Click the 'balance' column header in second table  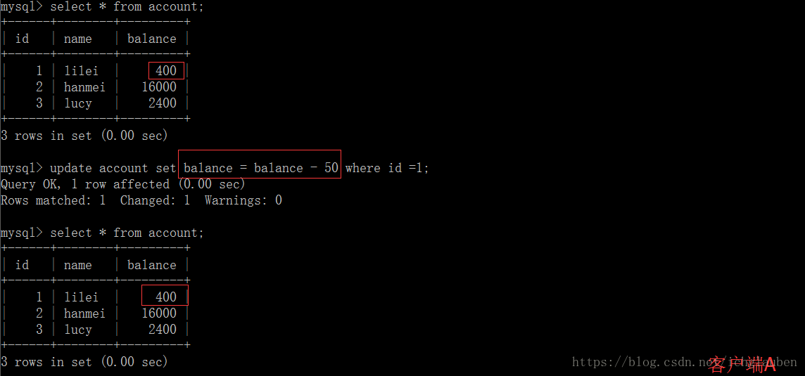coord(152,265)
